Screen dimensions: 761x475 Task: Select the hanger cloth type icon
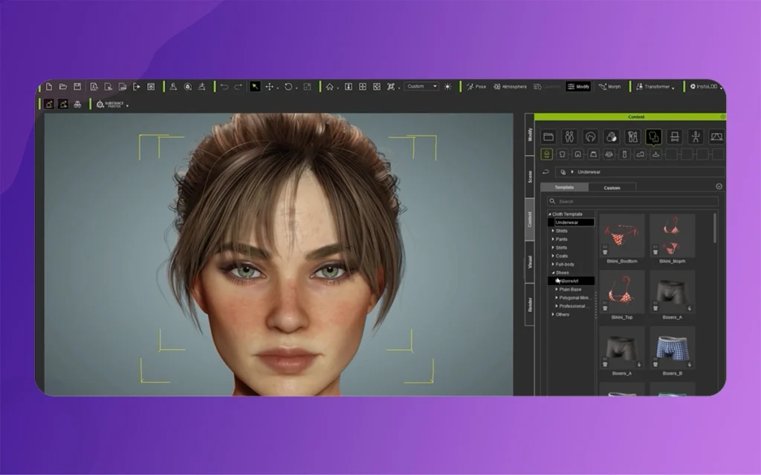pyautogui.click(x=655, y=154)
